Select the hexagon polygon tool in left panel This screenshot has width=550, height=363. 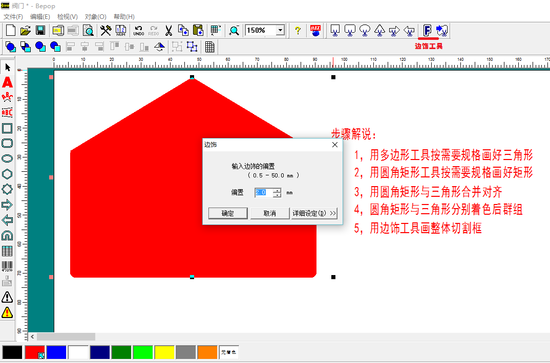[7, 174]
